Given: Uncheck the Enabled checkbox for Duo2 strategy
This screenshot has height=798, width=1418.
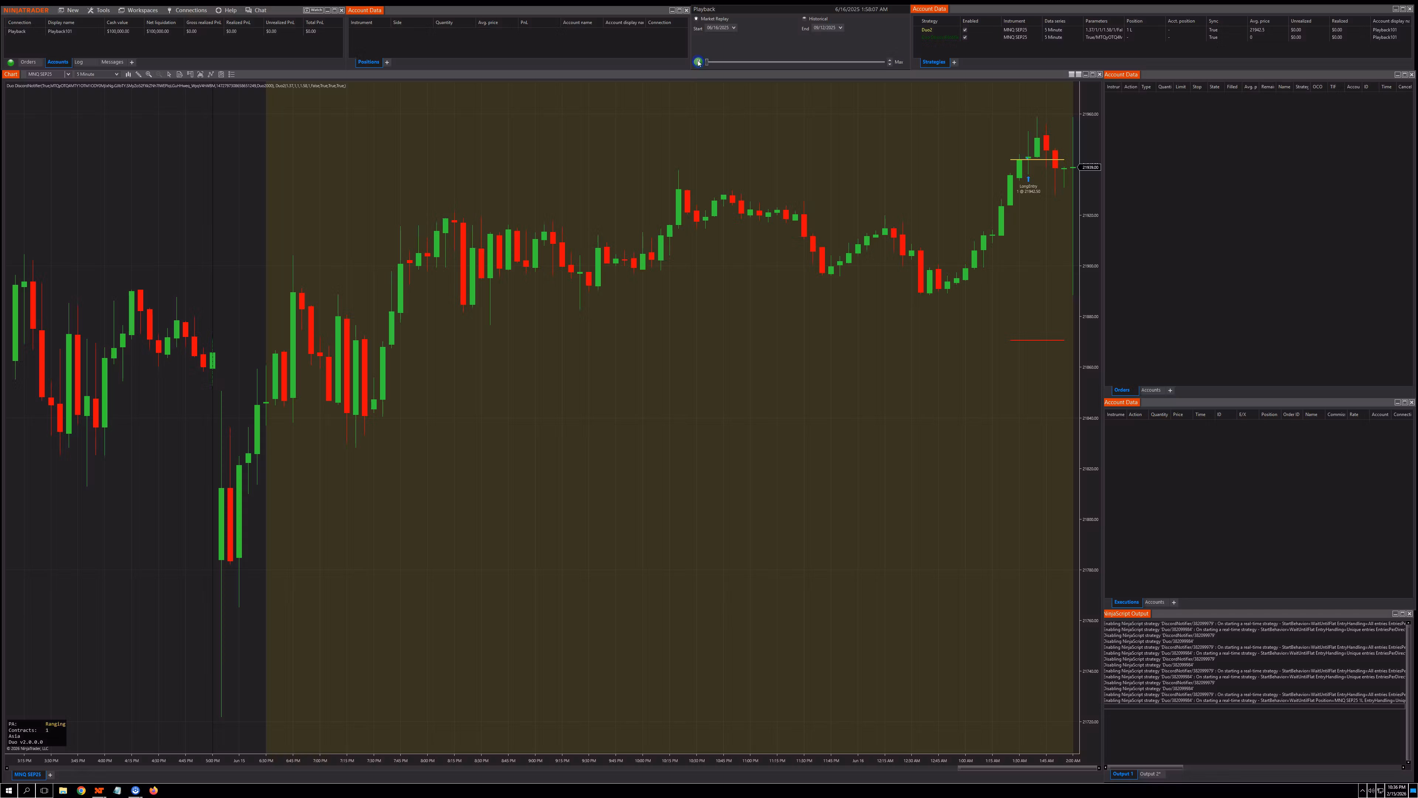Looking at the screenshot, I should (966, 30).
